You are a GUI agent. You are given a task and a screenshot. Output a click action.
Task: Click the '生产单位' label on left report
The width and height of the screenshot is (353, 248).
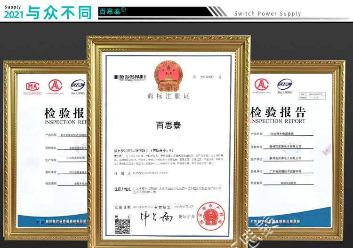(x=51, y=160)
